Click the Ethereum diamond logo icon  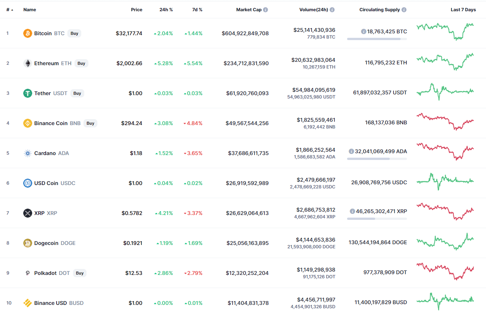(28, 63)
